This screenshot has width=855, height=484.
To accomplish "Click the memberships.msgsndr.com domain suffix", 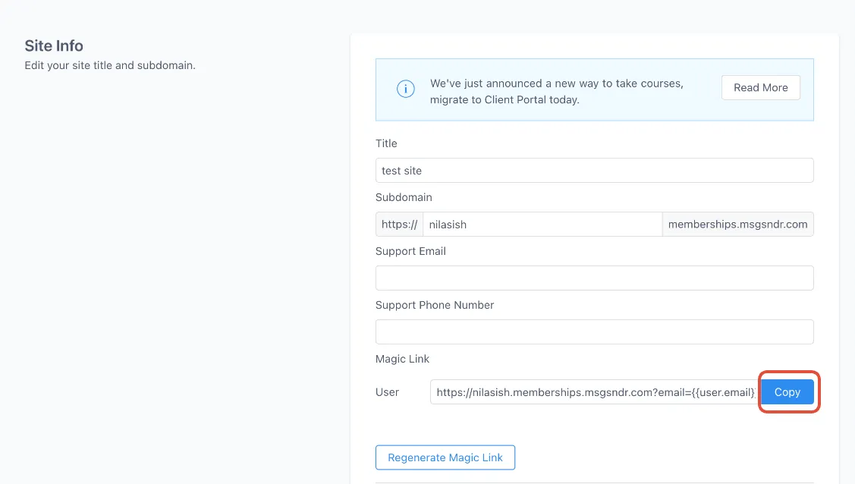I will pos(737,224).
